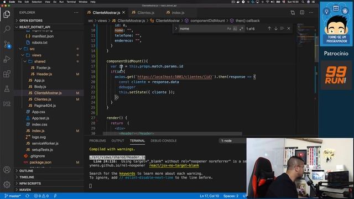Split the editor to the right
Image resolution: width=354 pixels, height=199 pixels.
tap(302, 12)
